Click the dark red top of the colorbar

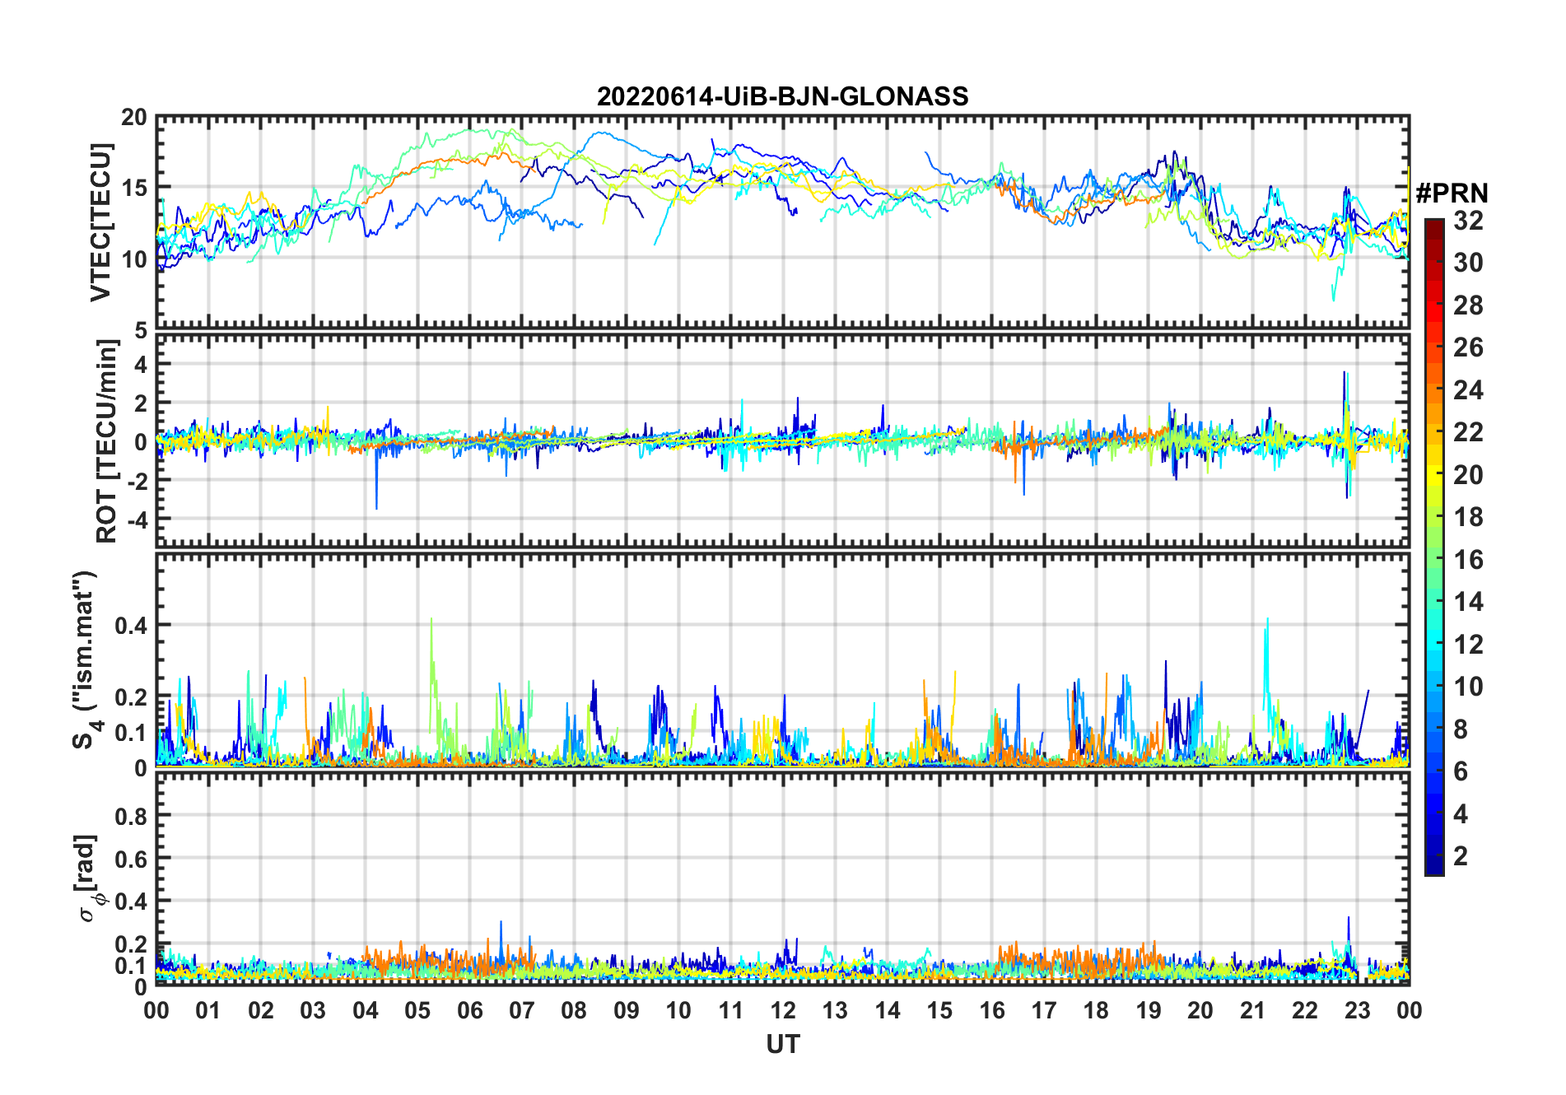click(1433, 226)
